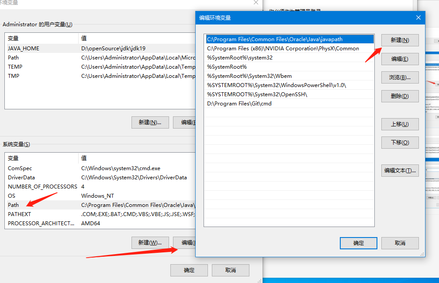Click 新建(W)... under system variables

pyautogui.click(x=150, y=242)
